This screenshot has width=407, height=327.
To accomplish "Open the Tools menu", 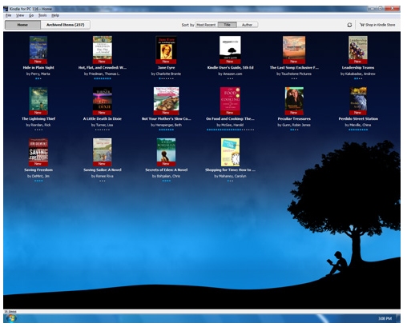I will pyautogui.click(x=42, y=15).
